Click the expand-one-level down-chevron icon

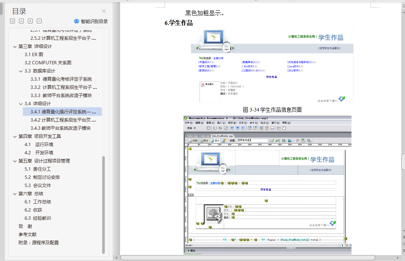pyautogui.click(x=12, y=21)
